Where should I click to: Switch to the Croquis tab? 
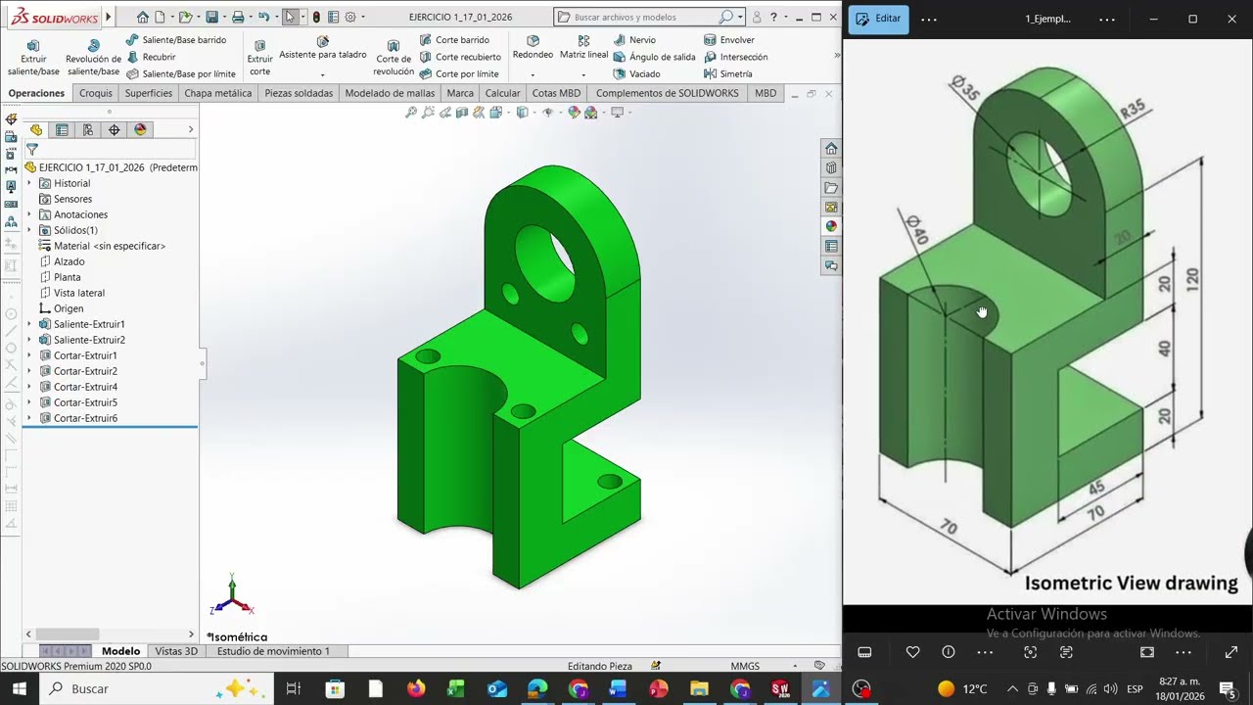[96, 93]
